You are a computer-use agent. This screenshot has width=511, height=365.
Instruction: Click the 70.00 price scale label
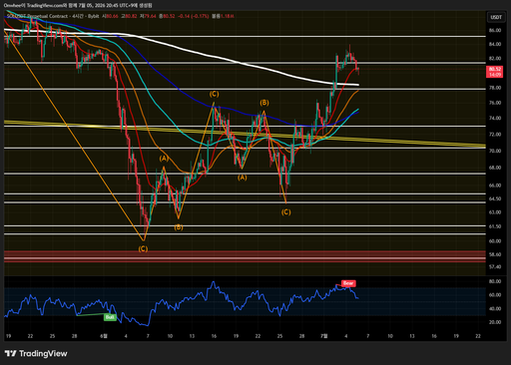[x=495, y=151]
